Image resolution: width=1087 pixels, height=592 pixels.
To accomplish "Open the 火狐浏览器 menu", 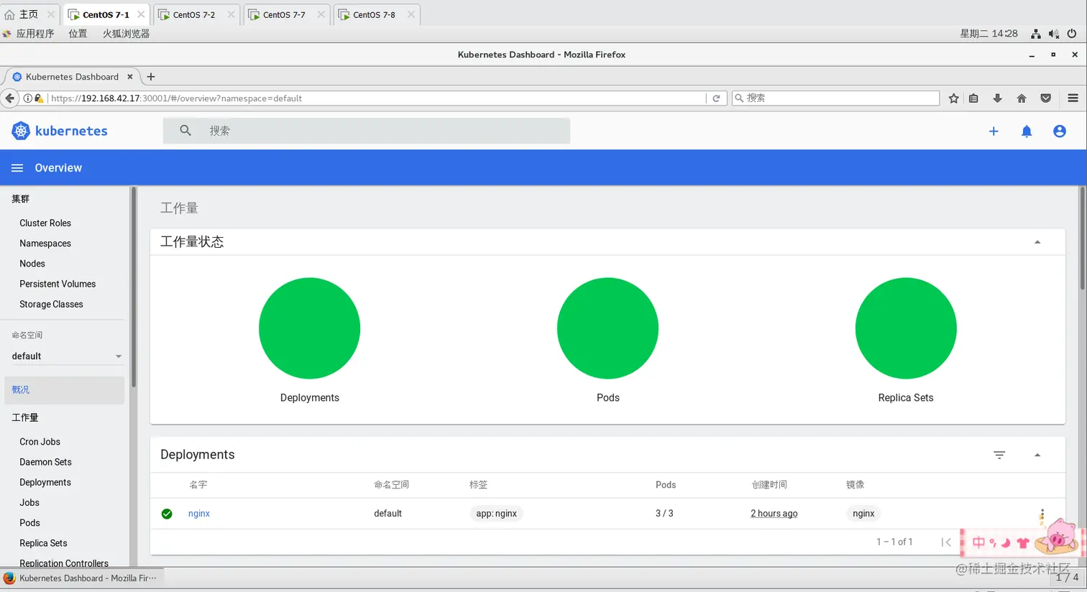I will [x=126, y=34].
